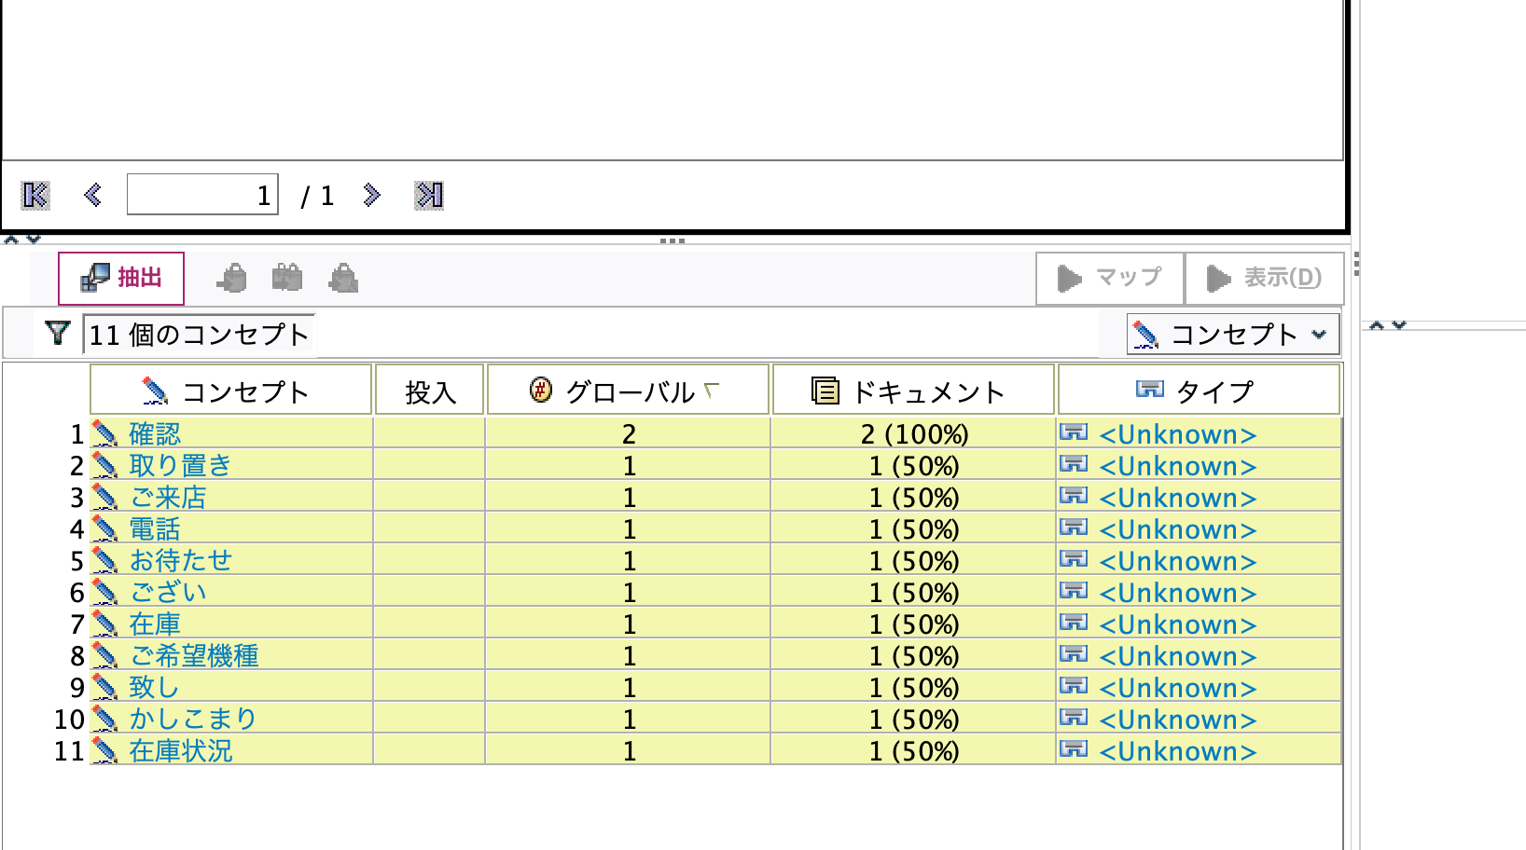Click the next page navigation arrow
The width and height of the screenshot is (1526, 850).
point(372,195)
